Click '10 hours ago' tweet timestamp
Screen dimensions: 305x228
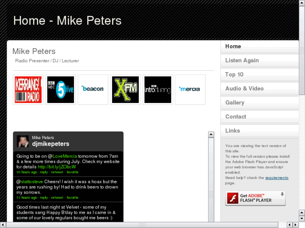point(27,172)
